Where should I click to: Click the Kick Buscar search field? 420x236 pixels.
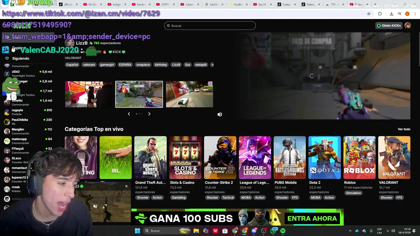pyautogui.click(x=210, y=26)
